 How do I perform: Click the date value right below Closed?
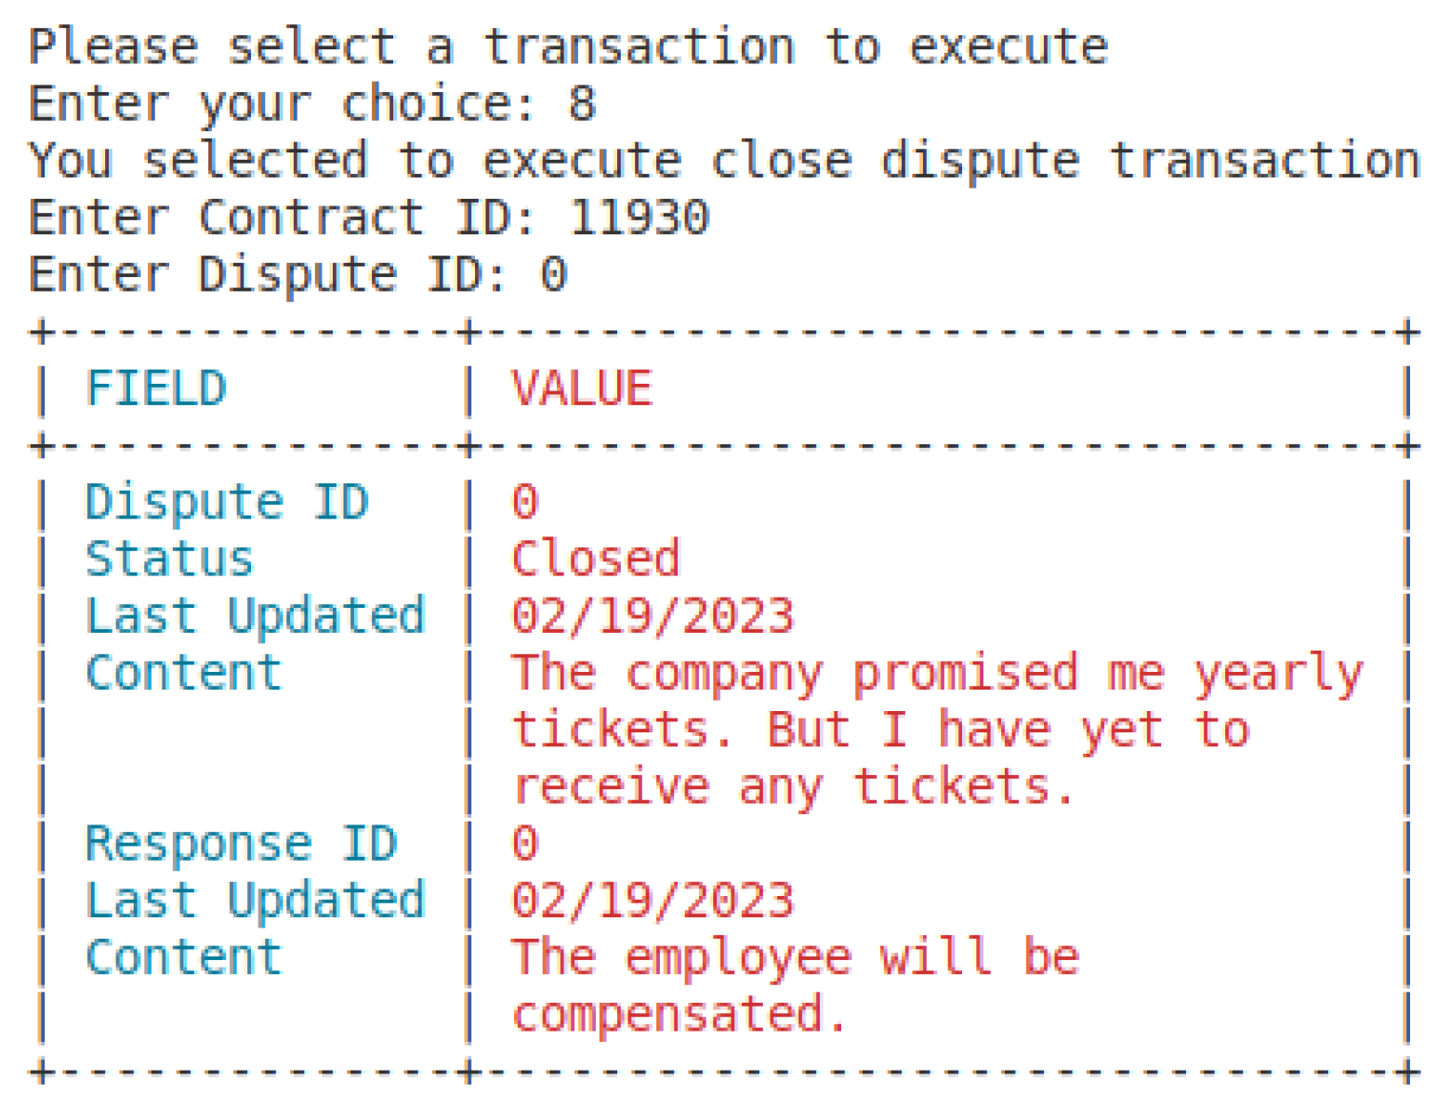(653, 616)
